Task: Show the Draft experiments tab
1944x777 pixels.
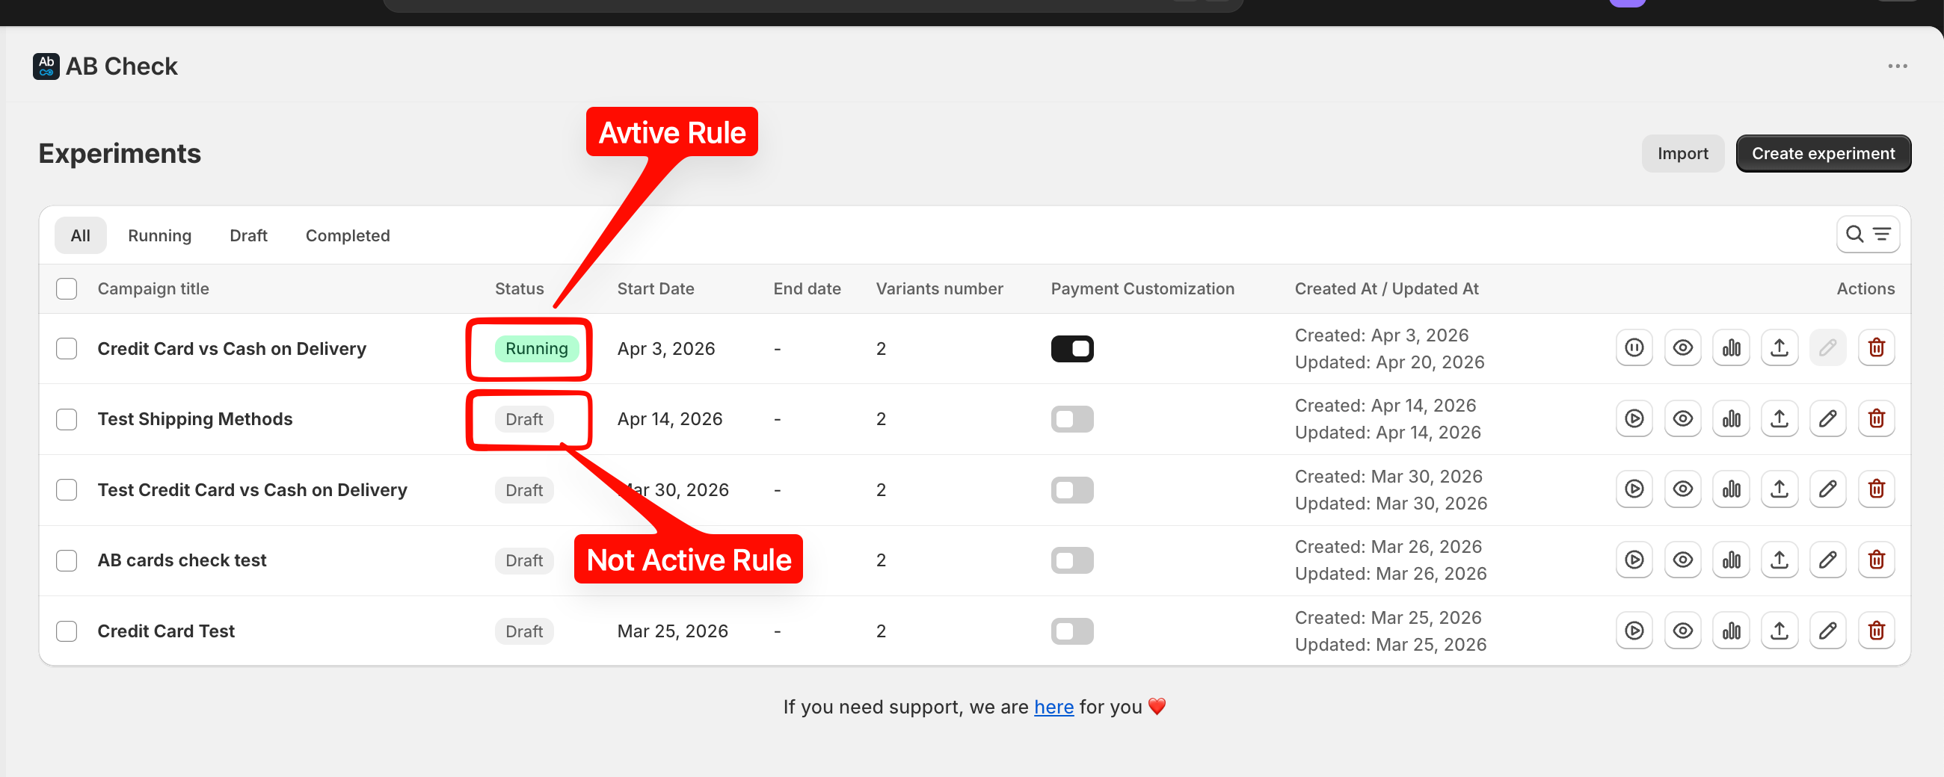Action: [x=248, y=235]
